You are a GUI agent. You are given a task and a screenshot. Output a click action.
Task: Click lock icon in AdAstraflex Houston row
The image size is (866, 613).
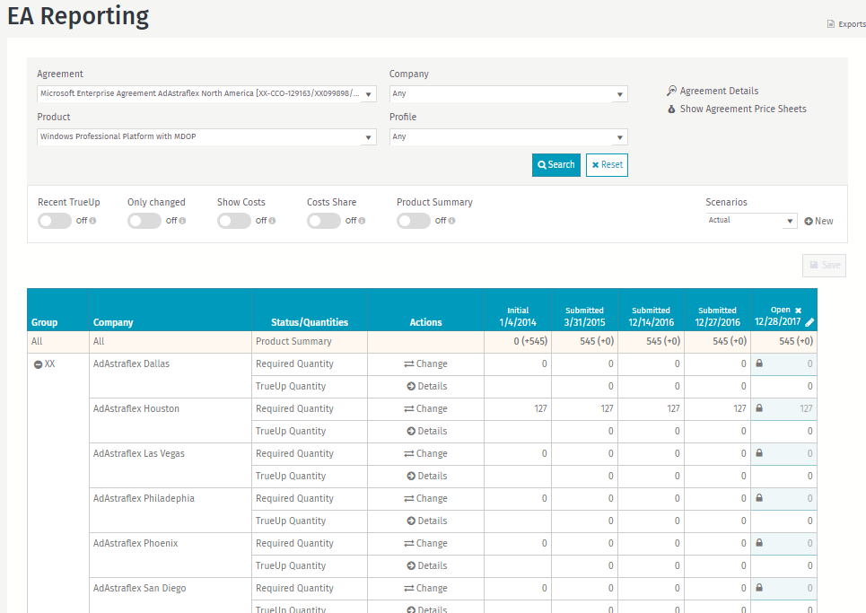[759, 408]
